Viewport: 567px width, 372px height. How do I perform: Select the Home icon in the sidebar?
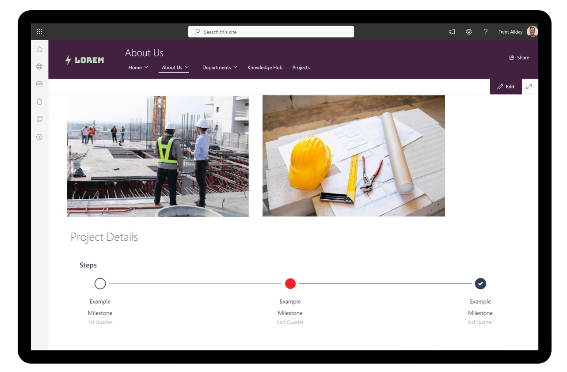tap(39, 49)
